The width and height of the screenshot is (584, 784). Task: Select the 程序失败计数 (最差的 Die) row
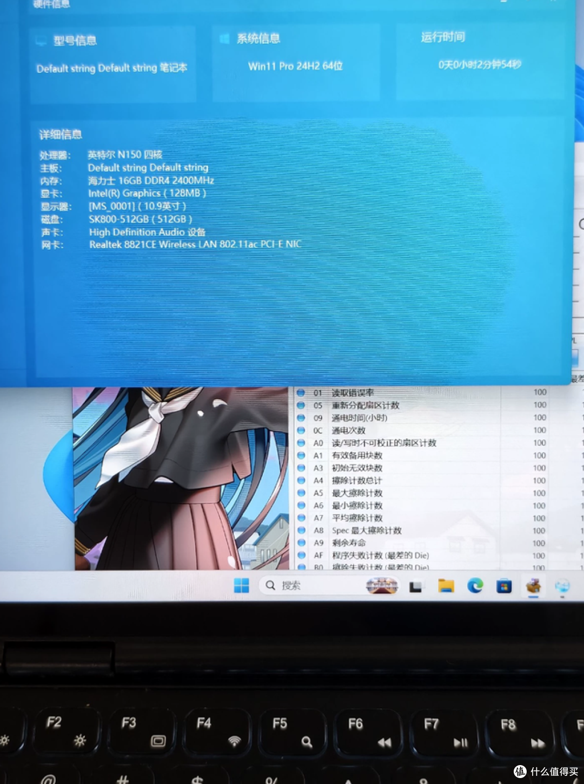(438, 555)
